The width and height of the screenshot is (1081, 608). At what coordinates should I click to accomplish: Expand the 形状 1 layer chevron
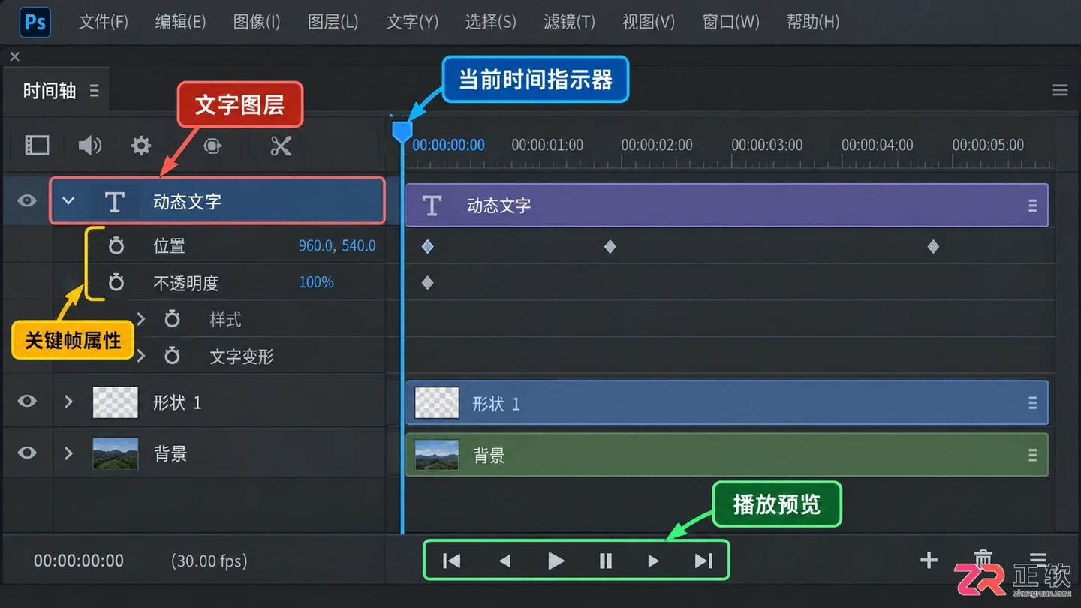pyautogui.click(x=68, y=402)
